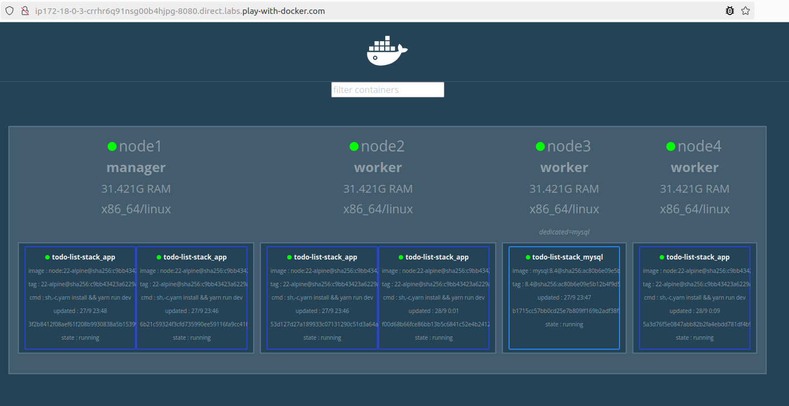Select node2 app container updated 28/9 0:01
The image size is (789, 406).
434,298
